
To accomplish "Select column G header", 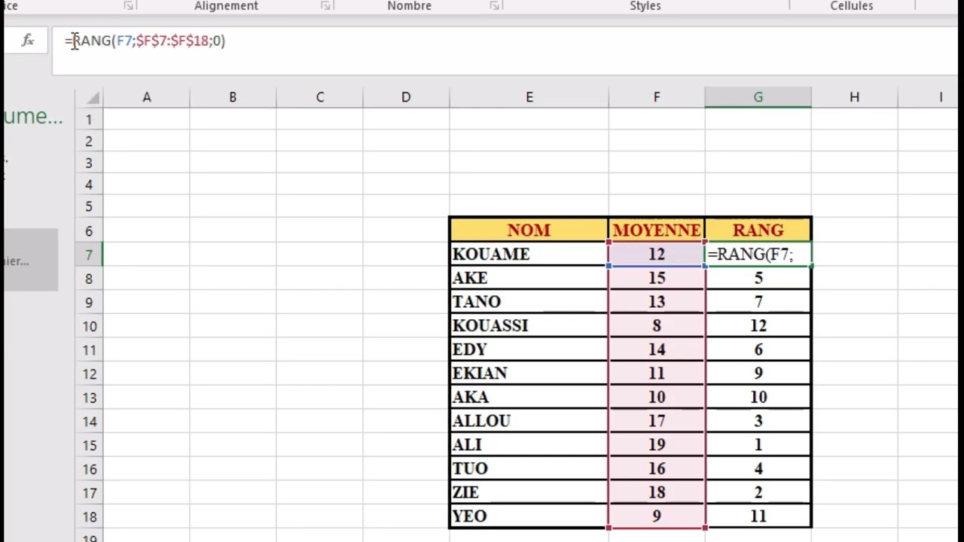I will pos(758,97).
